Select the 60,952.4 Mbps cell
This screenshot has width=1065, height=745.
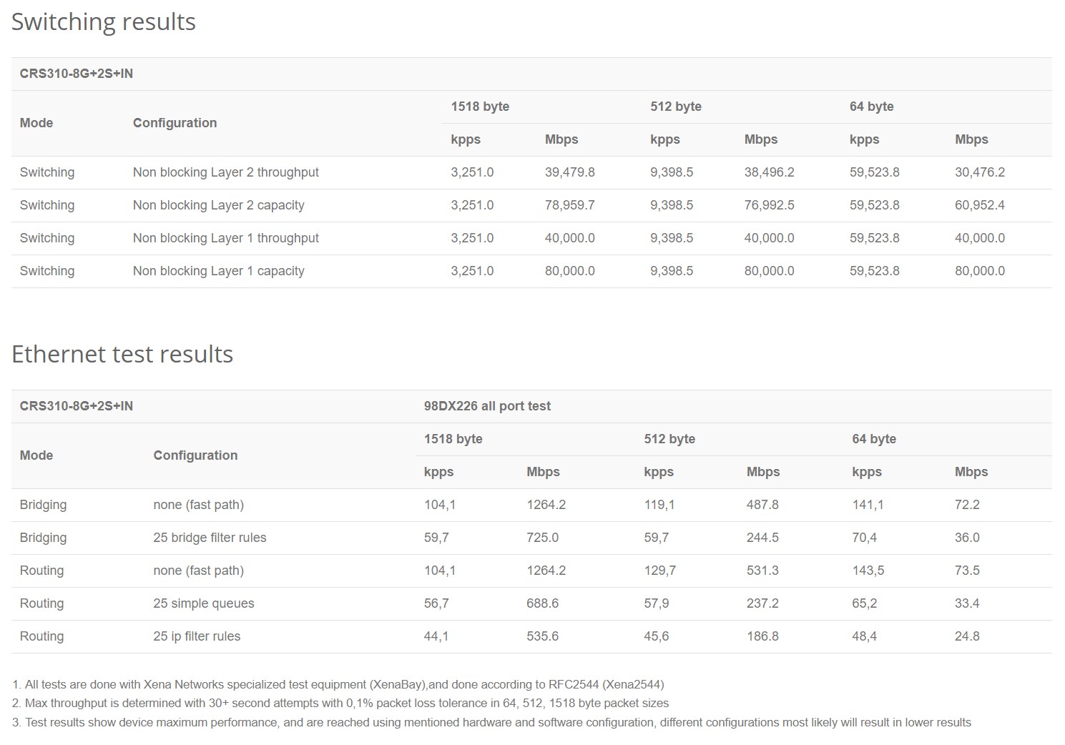(979, 205)
